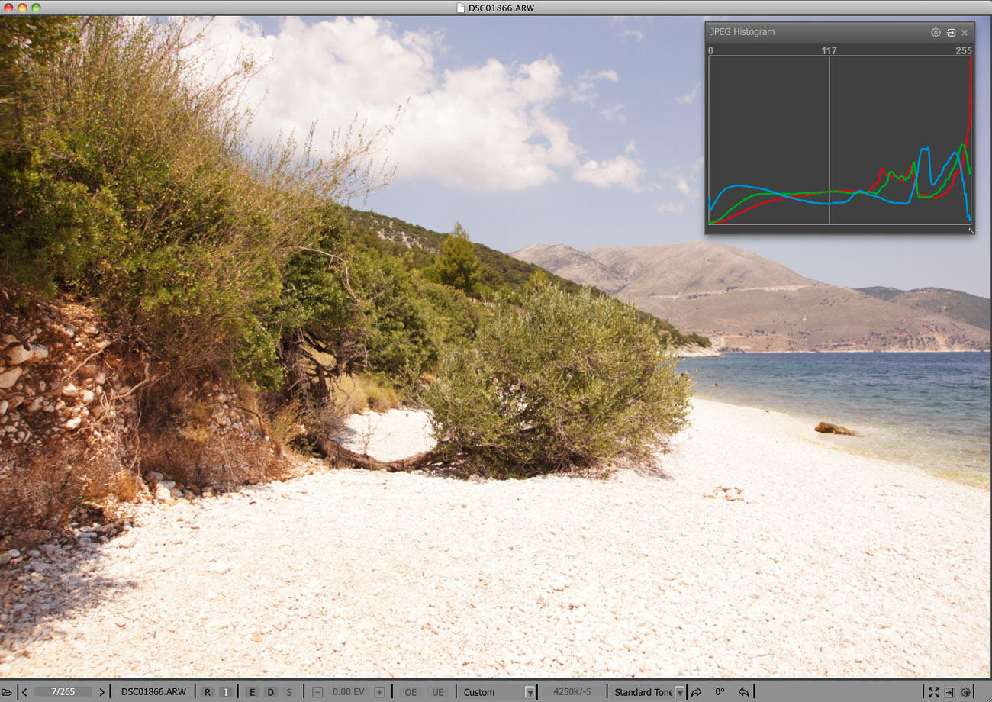The image size is (992, 702).
Task: Rotate the image counterclockwise
Action: (744, 692)
